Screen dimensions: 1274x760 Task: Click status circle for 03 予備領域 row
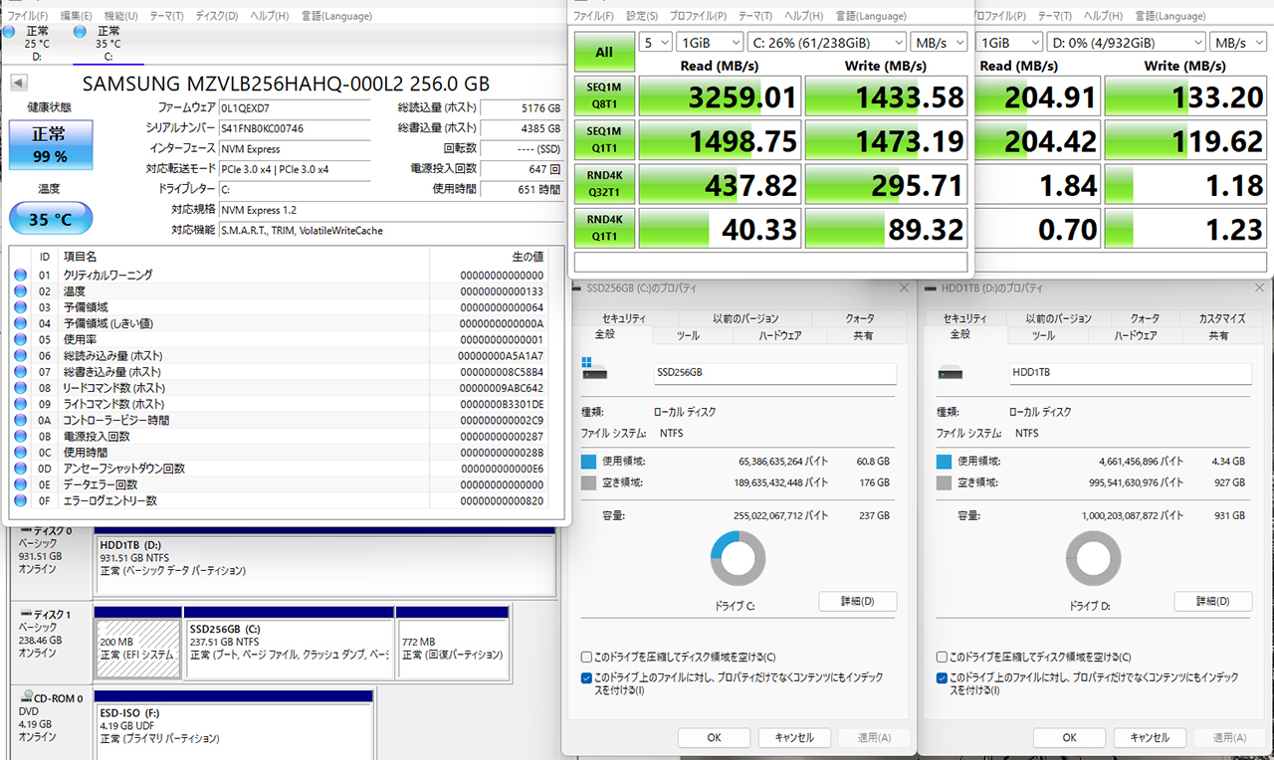20,307
